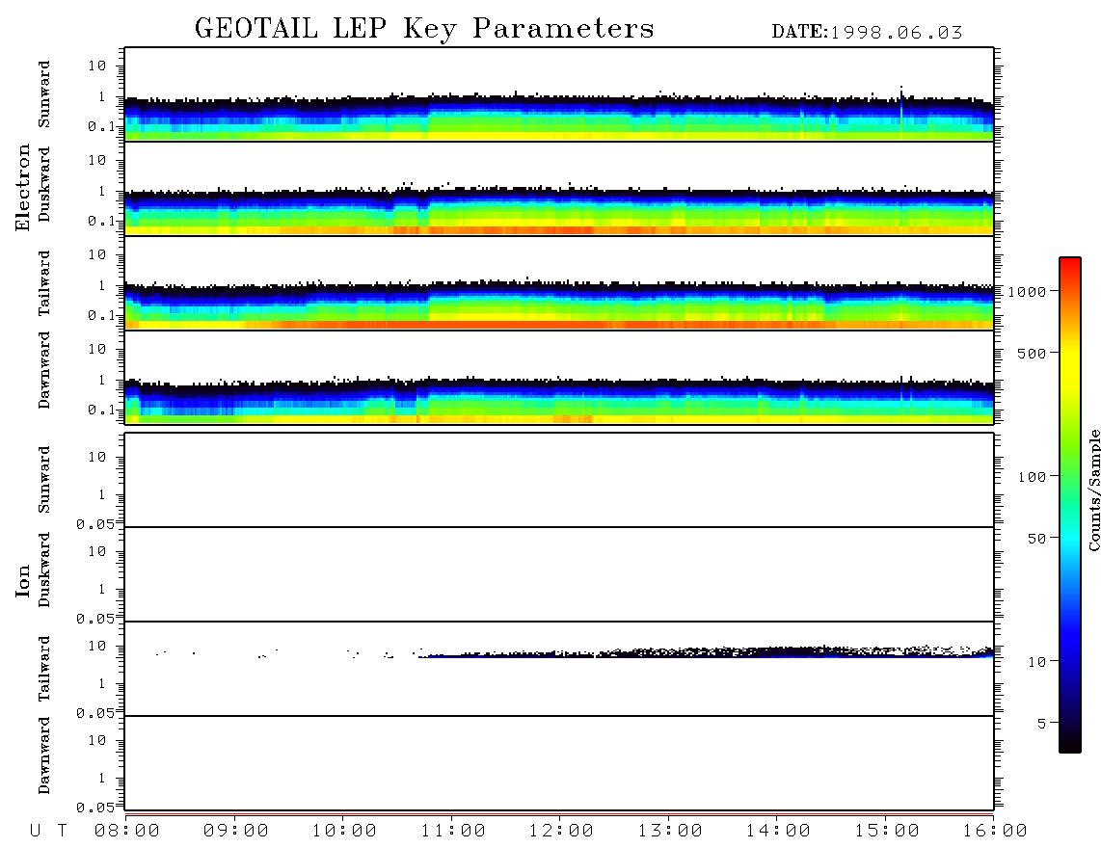Screen dimensions: 1101x848
Task: Click the 1000 tick on color scale
Action: 1027,291
